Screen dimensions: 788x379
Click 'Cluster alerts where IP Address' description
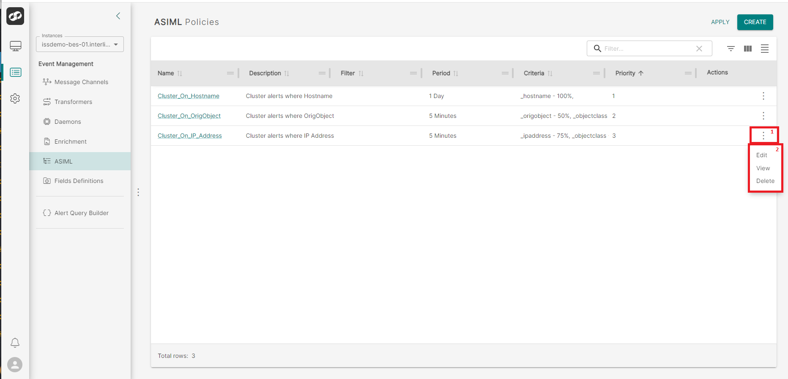[290, 136]
